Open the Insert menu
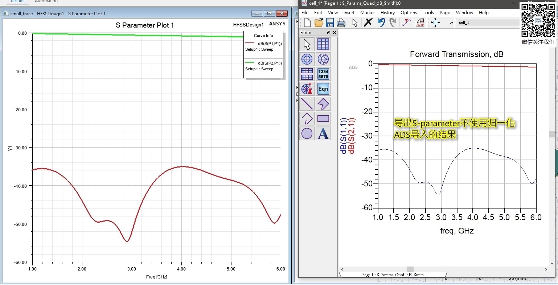This screenshot has width=558, height=285. click(x=349, y=13)
